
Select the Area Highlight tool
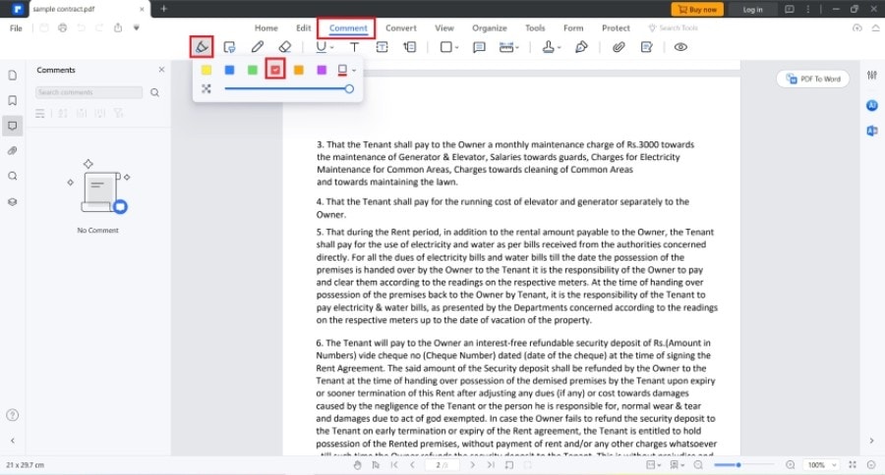tap(229, 47)
